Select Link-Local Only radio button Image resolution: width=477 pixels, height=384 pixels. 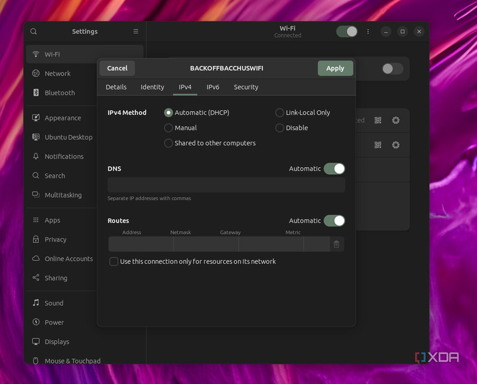click(x=280, y=113)
